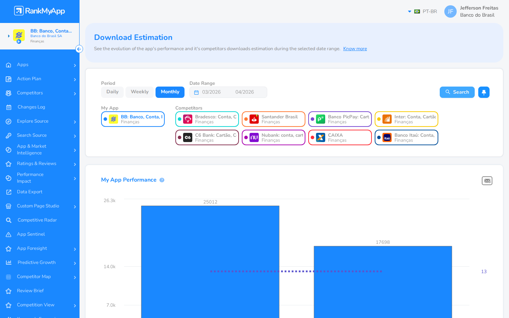Collapse the sidebar with the arrow button
The width and height of the screenshot is (509, 318).
[x=79, y=49]
